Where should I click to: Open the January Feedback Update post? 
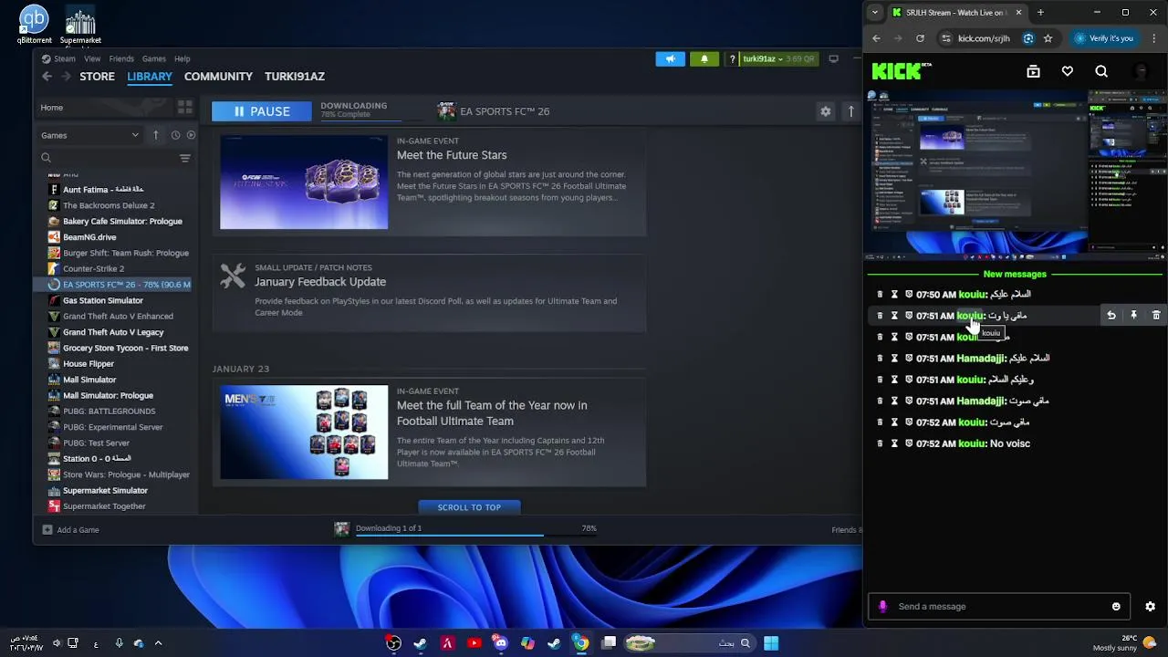coord(319,282)
